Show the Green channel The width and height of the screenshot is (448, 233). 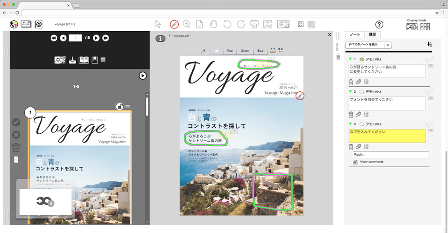245,51
